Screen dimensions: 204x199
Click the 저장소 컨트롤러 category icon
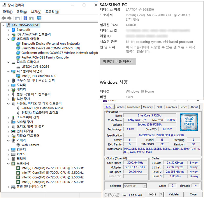(x=13, y=136)
